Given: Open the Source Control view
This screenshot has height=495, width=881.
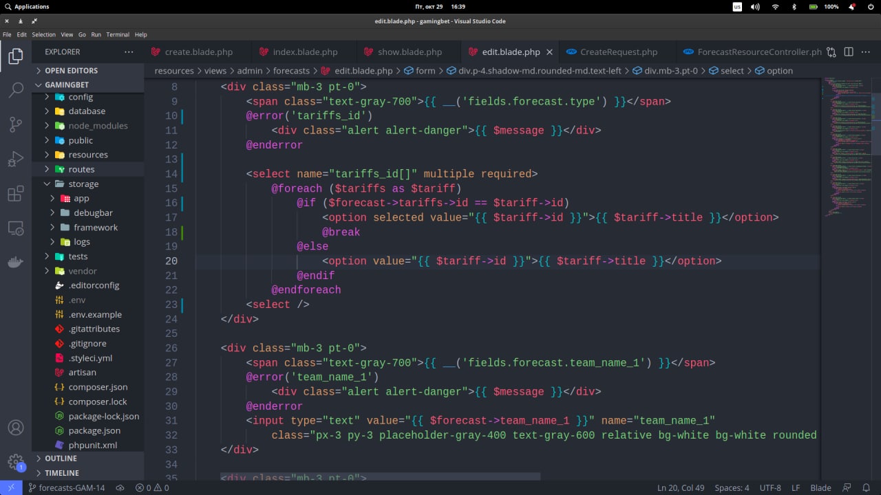Looking at the screenshot, I should click(x=15, y=124).
